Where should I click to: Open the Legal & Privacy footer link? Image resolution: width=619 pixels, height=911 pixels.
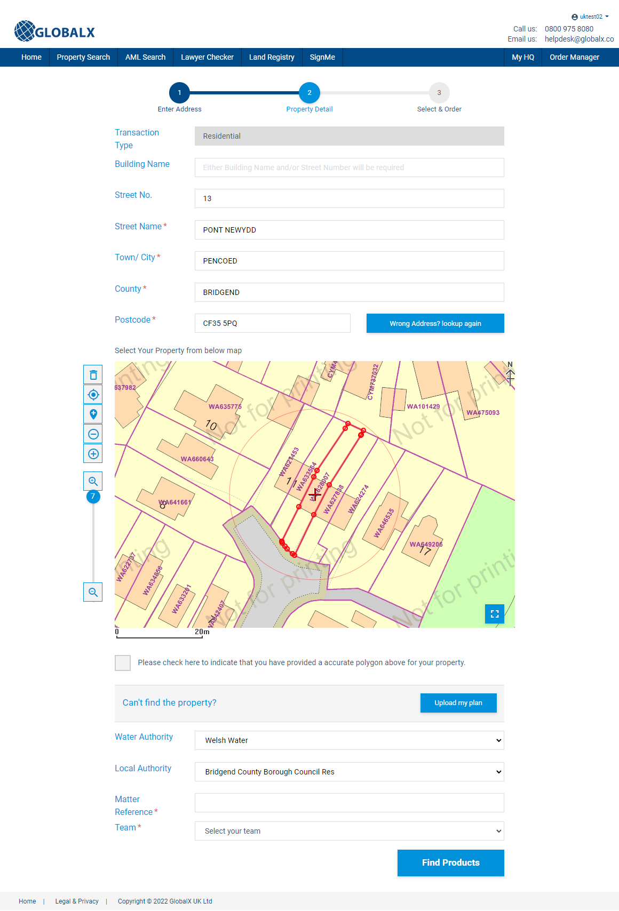pos(77,901)
